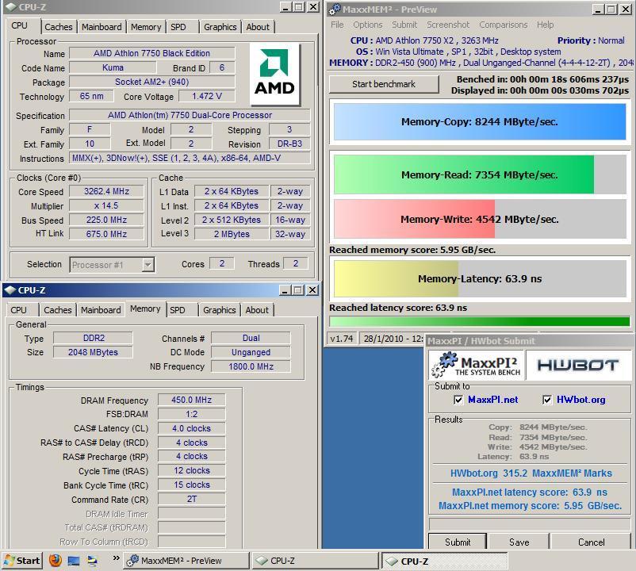Click the Code Name Kuma field
Image resolution: width=636 pixels, height=571 pixels.
pyautogui.click(x=113, y=67)
